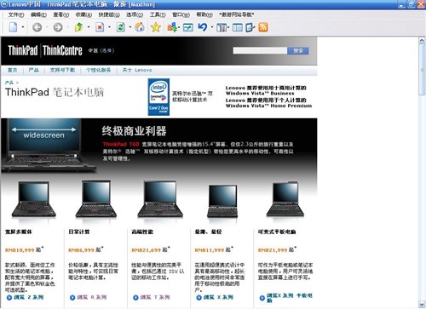Click the 浏览 Z 系列 link
The image size is (426, 309).
(29, 297)
